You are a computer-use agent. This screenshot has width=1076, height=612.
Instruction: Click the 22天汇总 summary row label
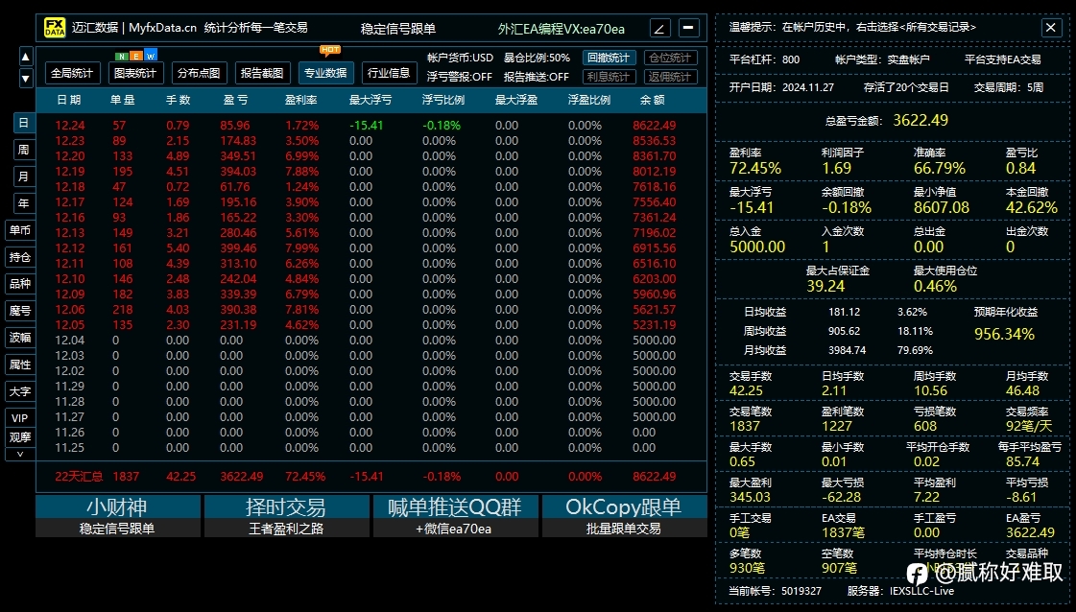coord(79,476)
